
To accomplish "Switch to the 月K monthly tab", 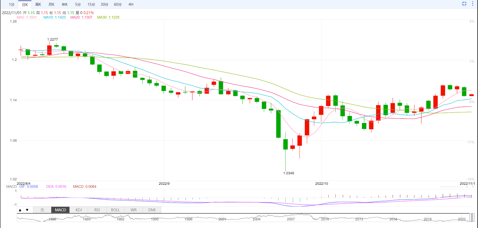I will click(51, 4).
